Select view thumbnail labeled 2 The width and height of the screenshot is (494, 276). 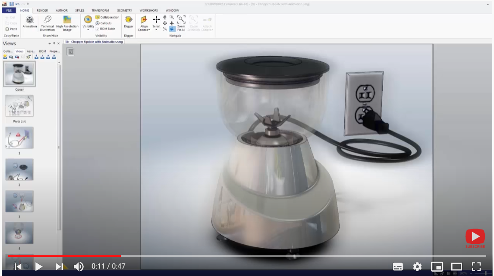click(x=19, y=169)
